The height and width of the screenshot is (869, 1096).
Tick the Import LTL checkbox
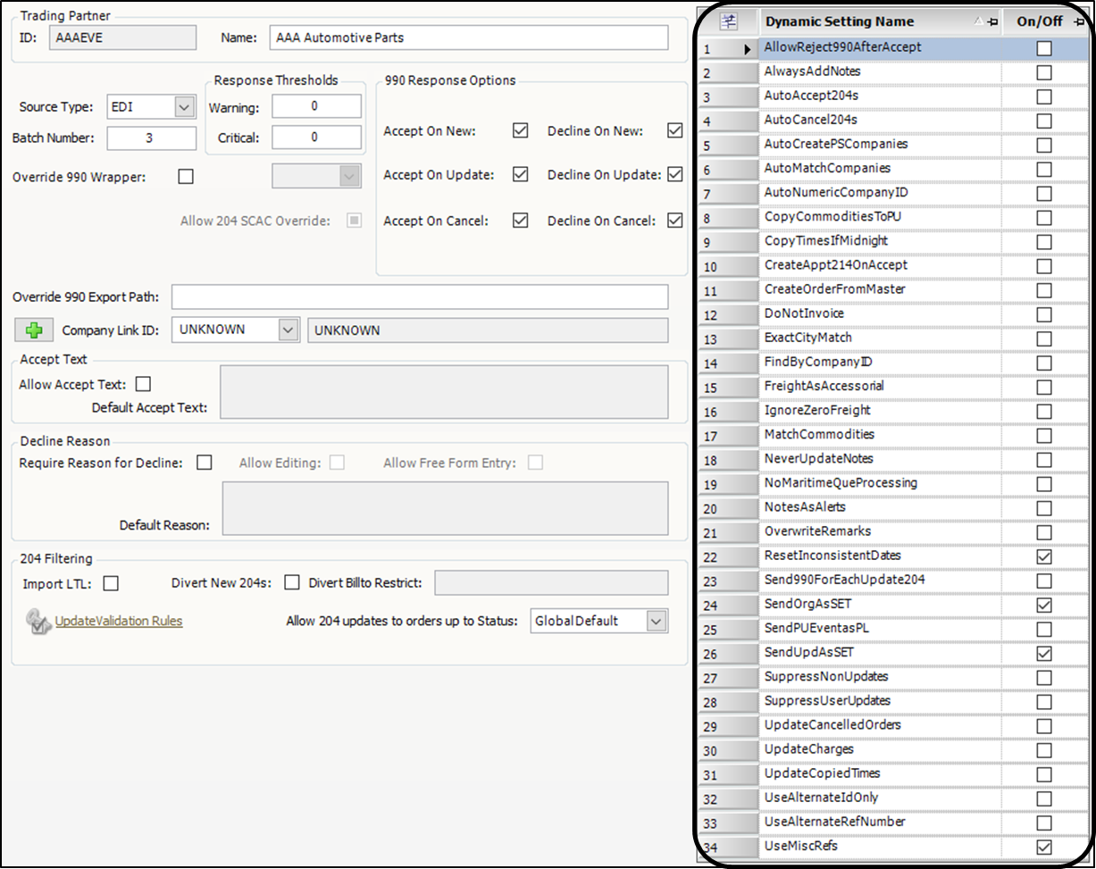111,583
